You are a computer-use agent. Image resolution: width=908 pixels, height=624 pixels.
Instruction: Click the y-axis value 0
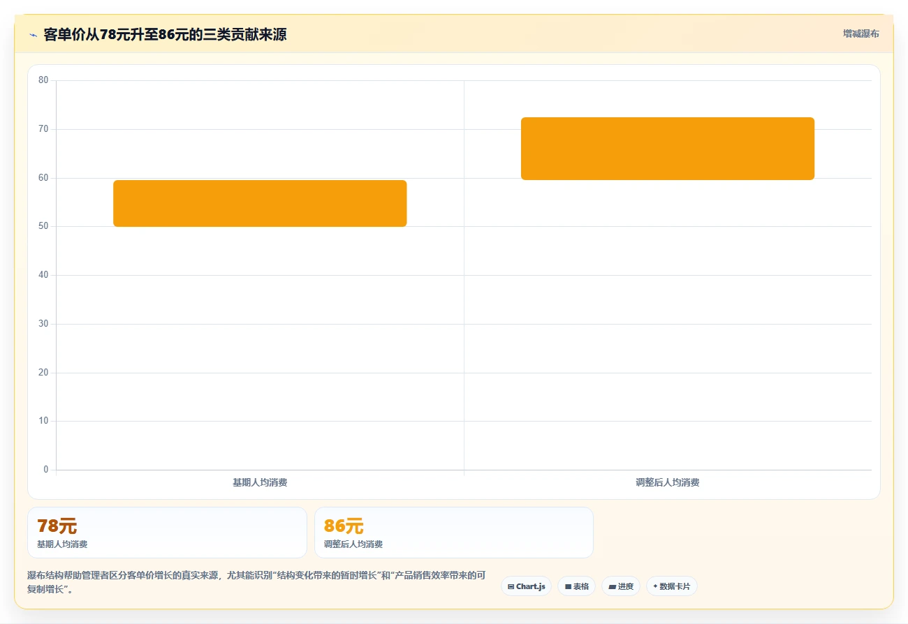pos(46,469)
